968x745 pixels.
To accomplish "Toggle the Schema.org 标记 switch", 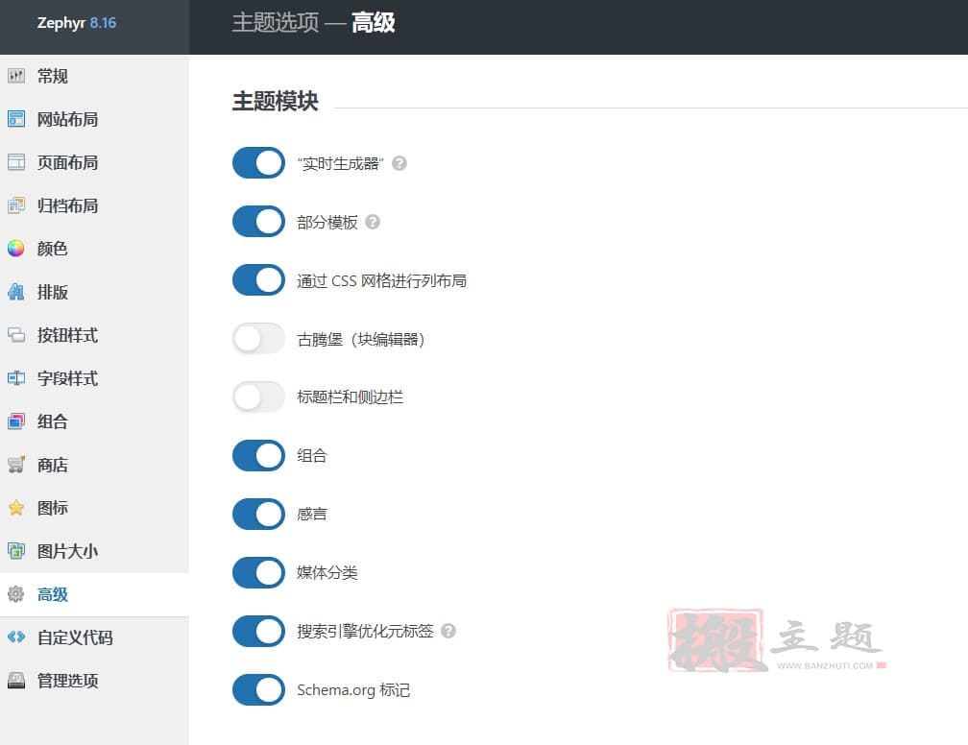I will 258,690.
